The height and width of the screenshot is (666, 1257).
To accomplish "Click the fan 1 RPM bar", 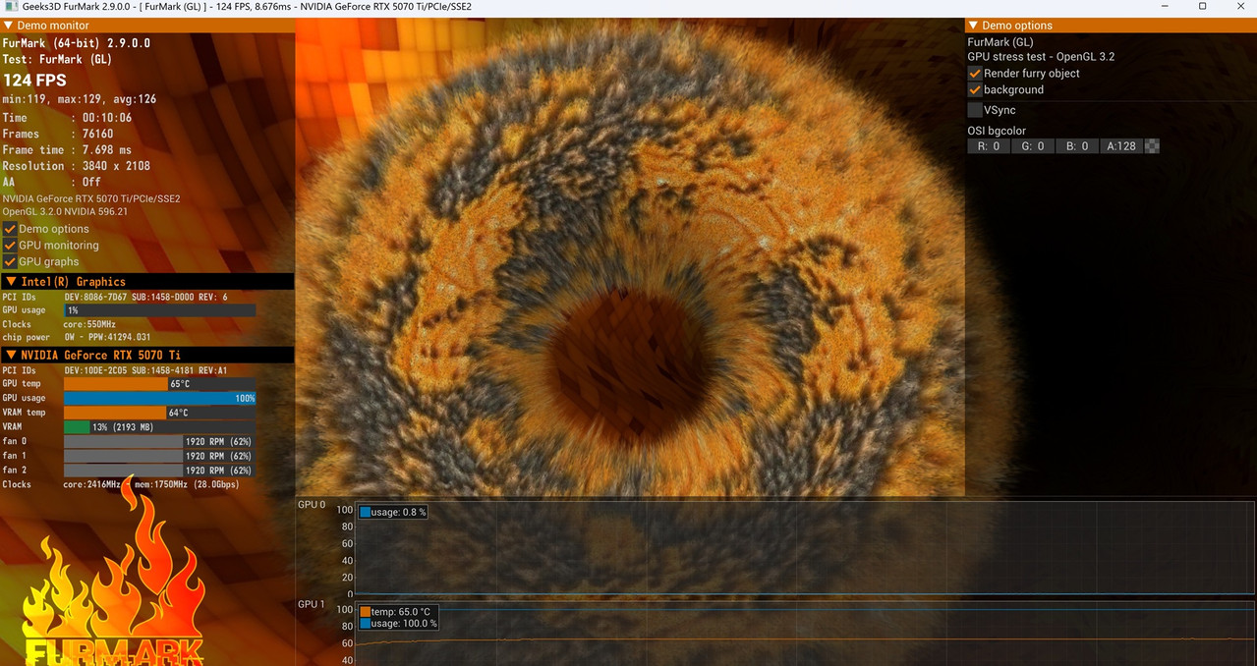I will (x=159, y=456).
